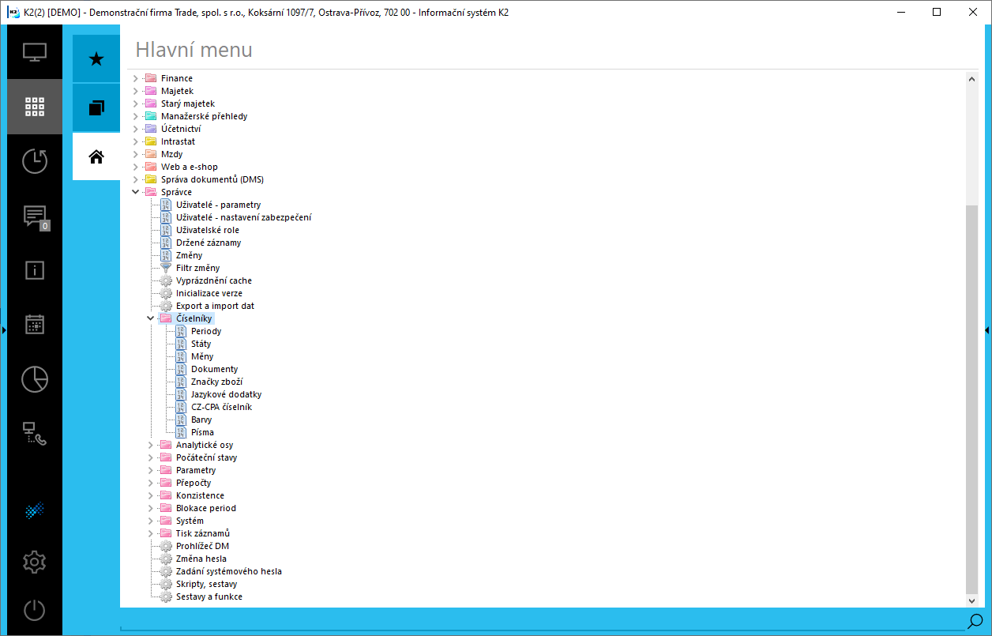The image size is (992, 636).
Task: Select the Přepočty folder
Action: 193,483
